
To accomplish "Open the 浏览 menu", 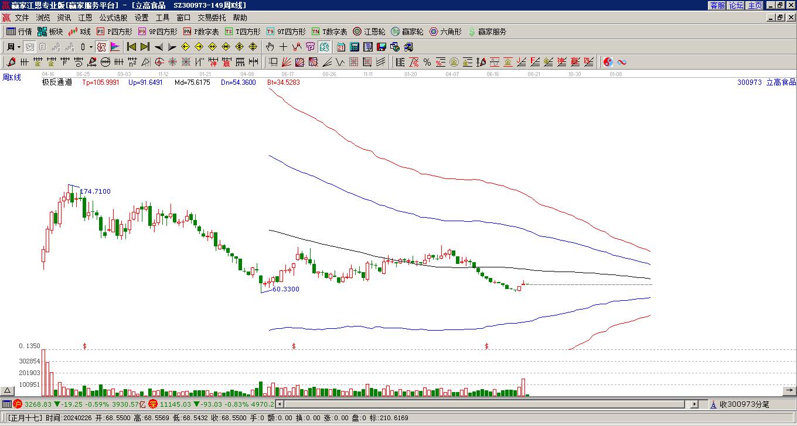I will [43, 18].
